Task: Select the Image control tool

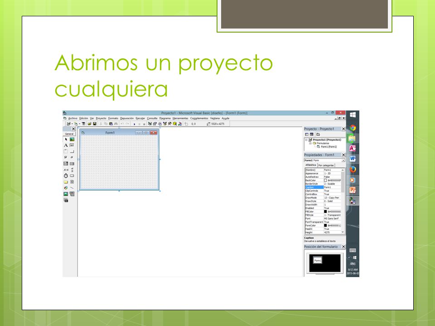Action: click(66, 194)
